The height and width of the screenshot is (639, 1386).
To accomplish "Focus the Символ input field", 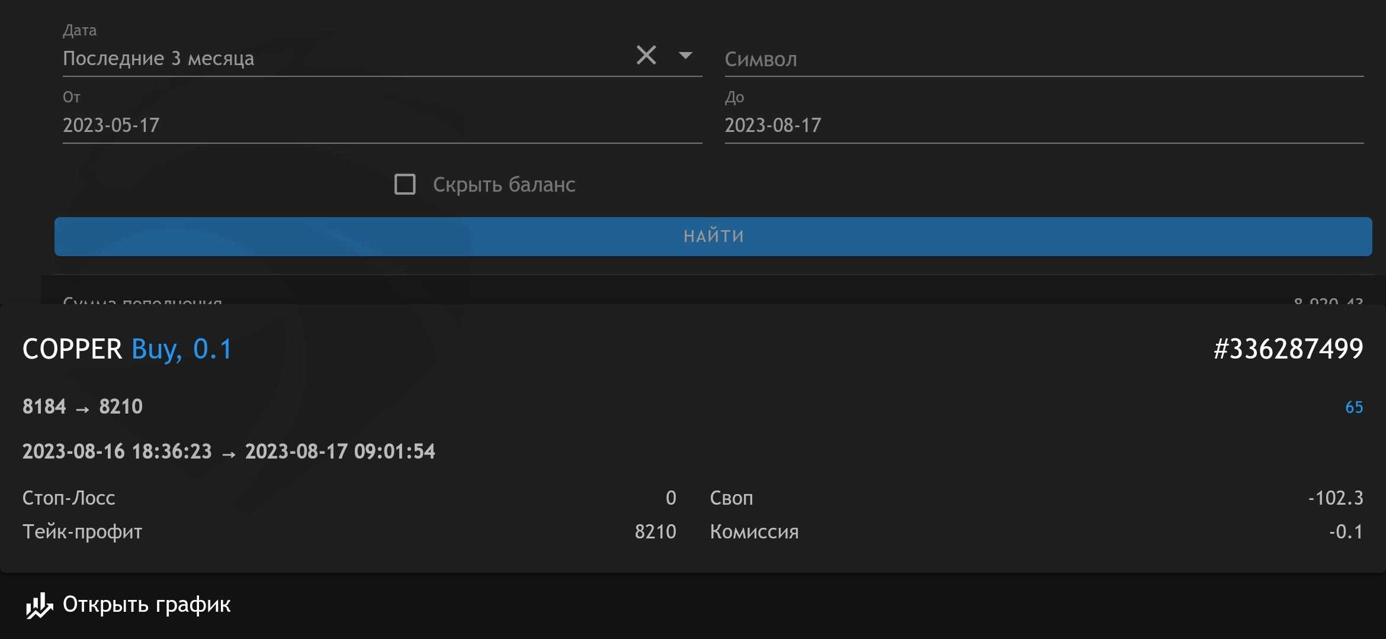I will 1042,59.
